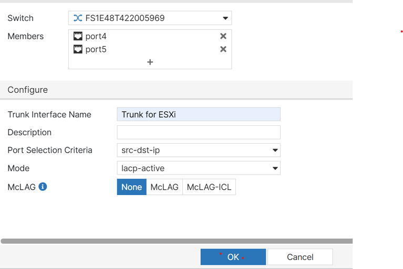403x269 pixels.
Task: Select None for McLAG option
Action: pyautogui.click(x=131, y=187)
